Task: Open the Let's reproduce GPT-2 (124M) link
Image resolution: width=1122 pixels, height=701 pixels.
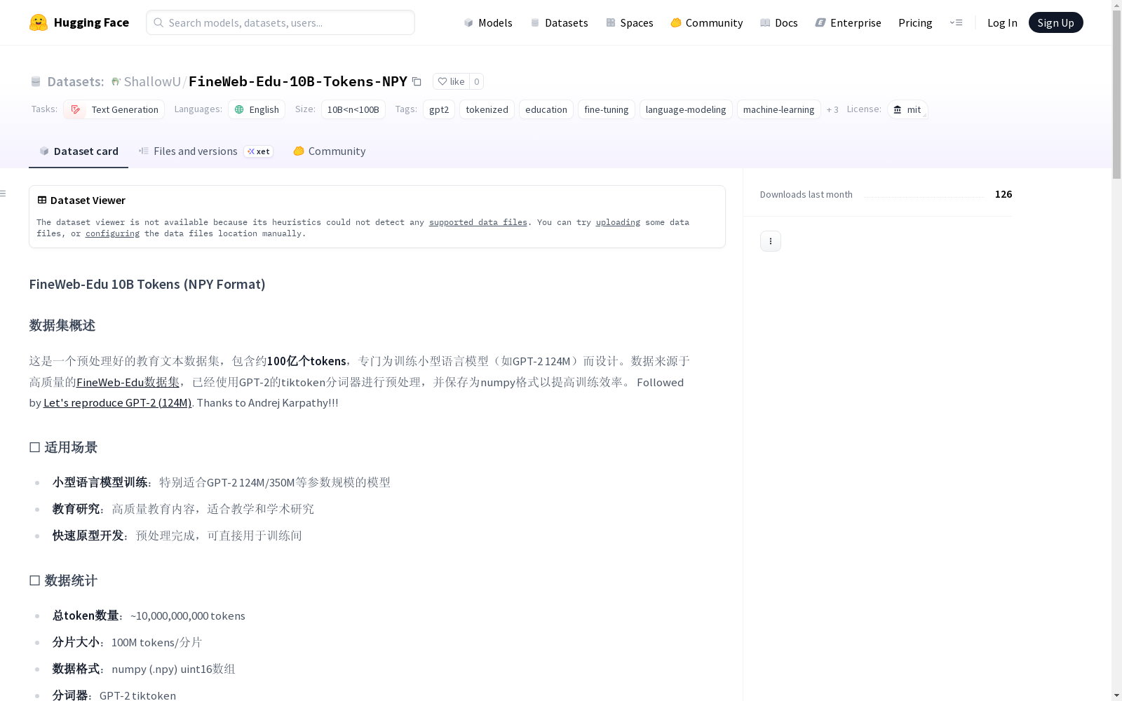Action: point(118,402)
